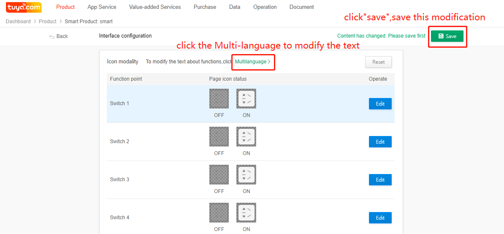Open the Data menu
504x234 pixels.
(235, 7)
